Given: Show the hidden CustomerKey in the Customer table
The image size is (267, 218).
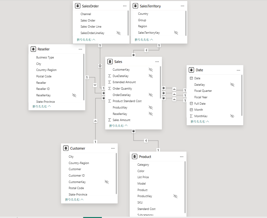Looking at the screenshot, I should pos(107,182).
